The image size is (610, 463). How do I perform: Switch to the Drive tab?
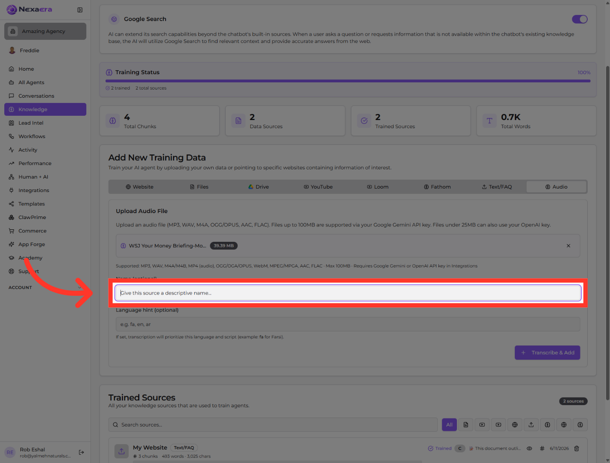click(x=259, y=187)
